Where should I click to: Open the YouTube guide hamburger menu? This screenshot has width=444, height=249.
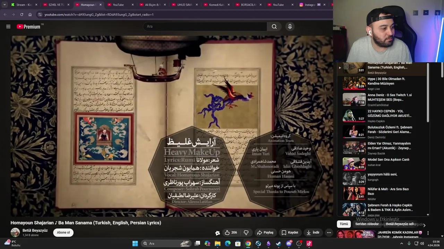(8, 27)
